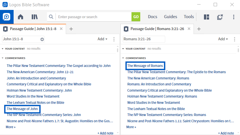Click the John 15:1–8 tab's Passage Guide icon
The width and height of the screenshot is (240, 135).
tap(5, 29)
